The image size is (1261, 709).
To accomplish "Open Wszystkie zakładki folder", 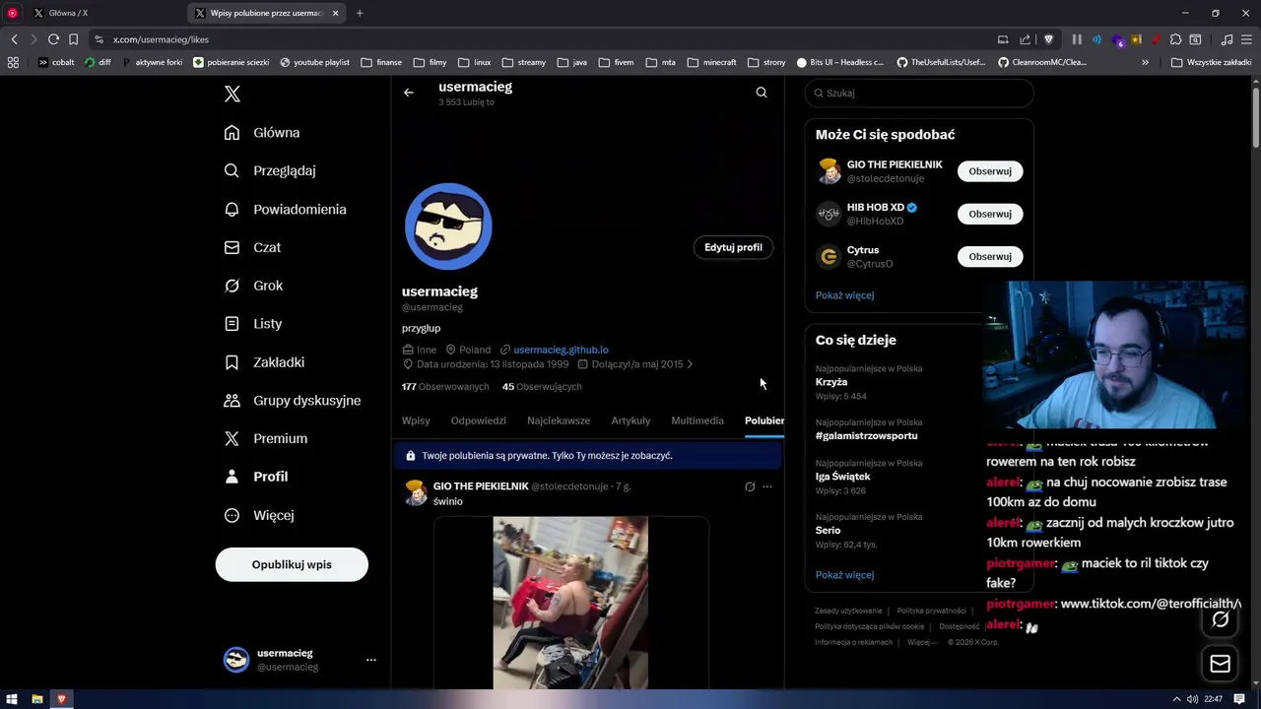I will click(1211, 62).
